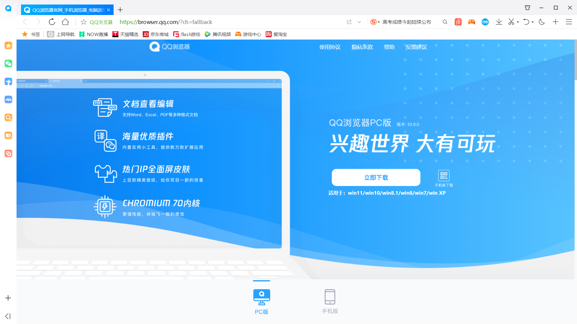Open the favorites star sidebar icon

[x=8, y=46]
